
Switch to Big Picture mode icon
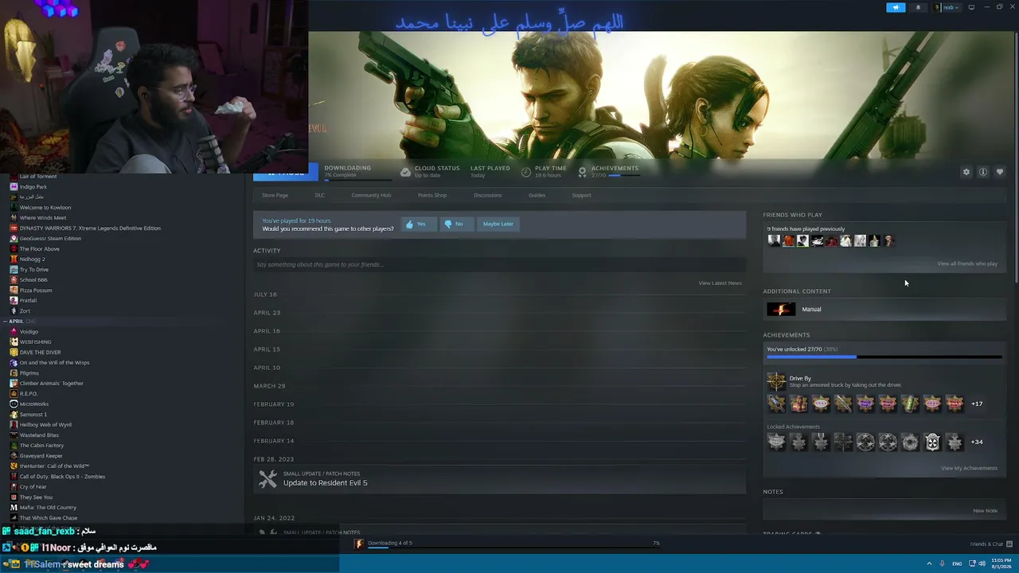[x=971, y=7]
